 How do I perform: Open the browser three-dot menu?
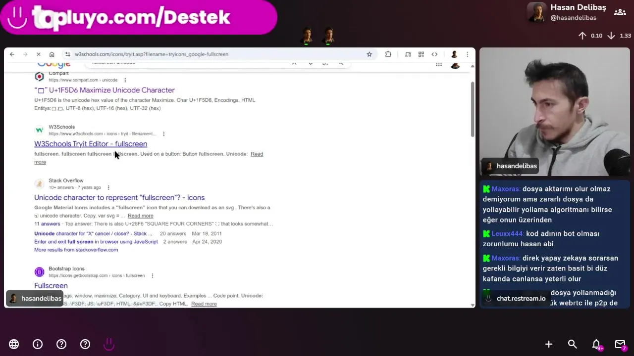(x=467, y=54)
